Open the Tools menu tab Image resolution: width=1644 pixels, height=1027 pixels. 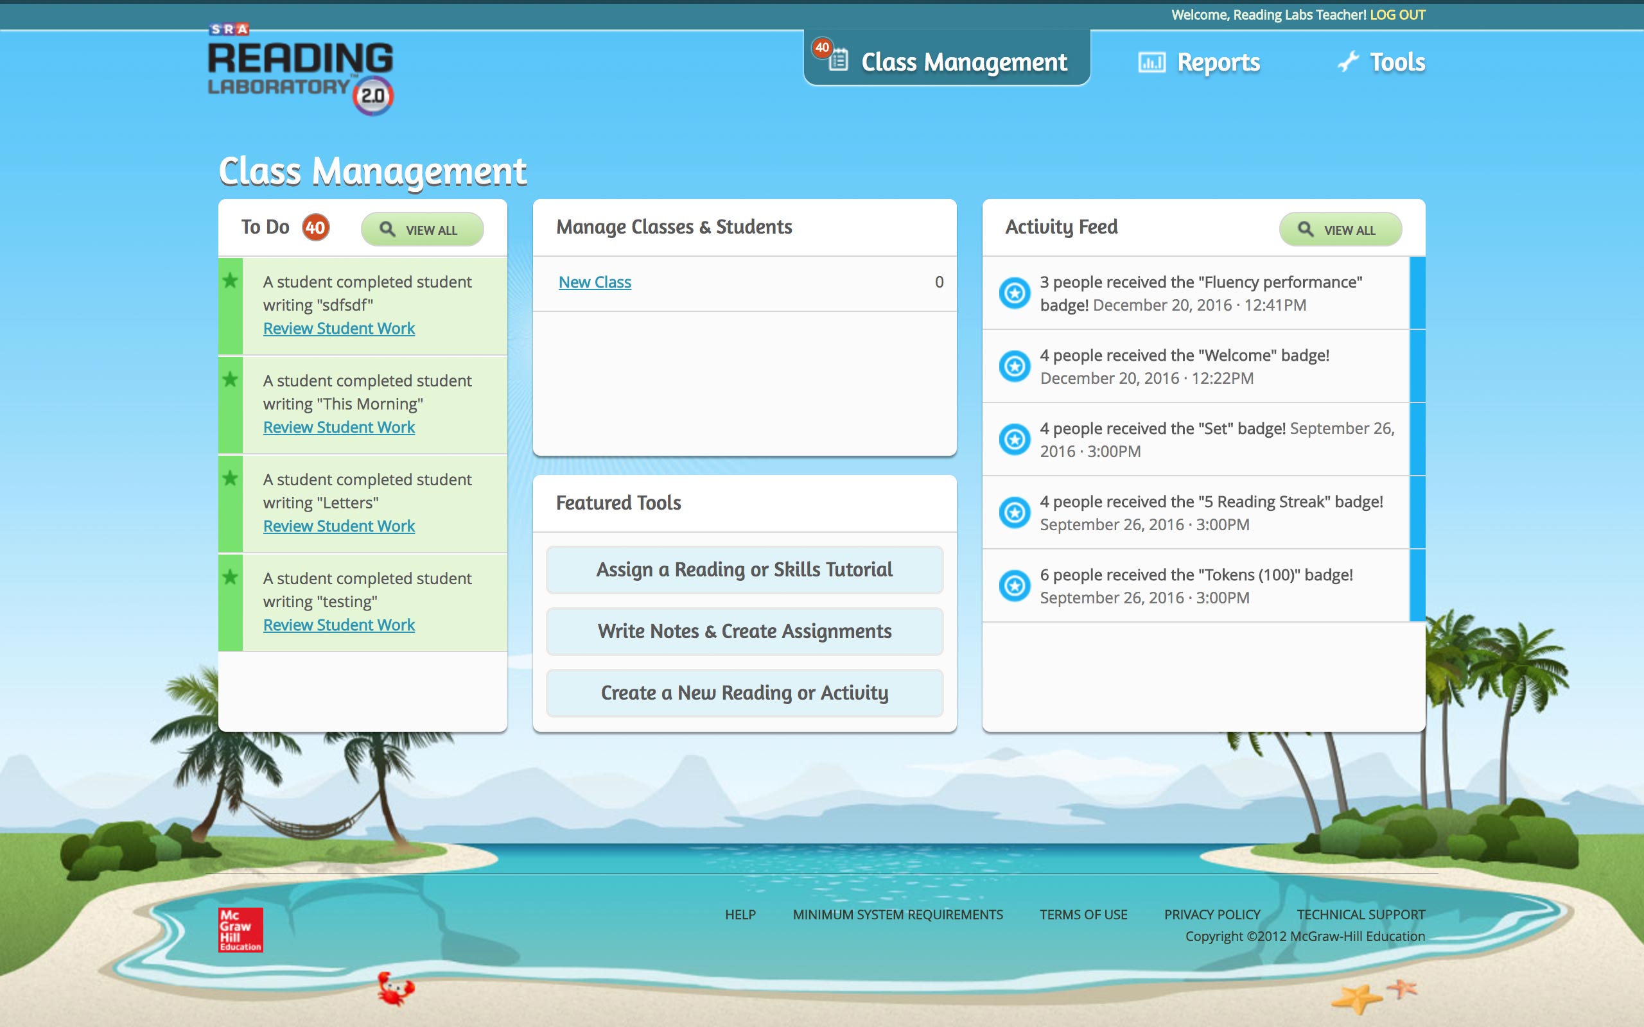tap(1396, 62)
